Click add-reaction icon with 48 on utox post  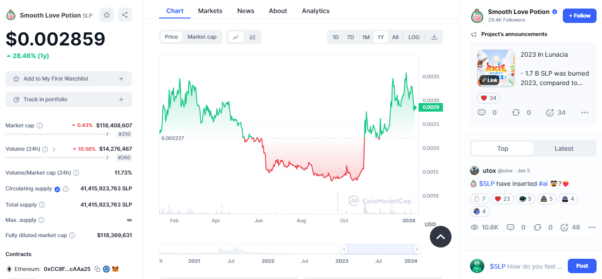click(564, 228)
